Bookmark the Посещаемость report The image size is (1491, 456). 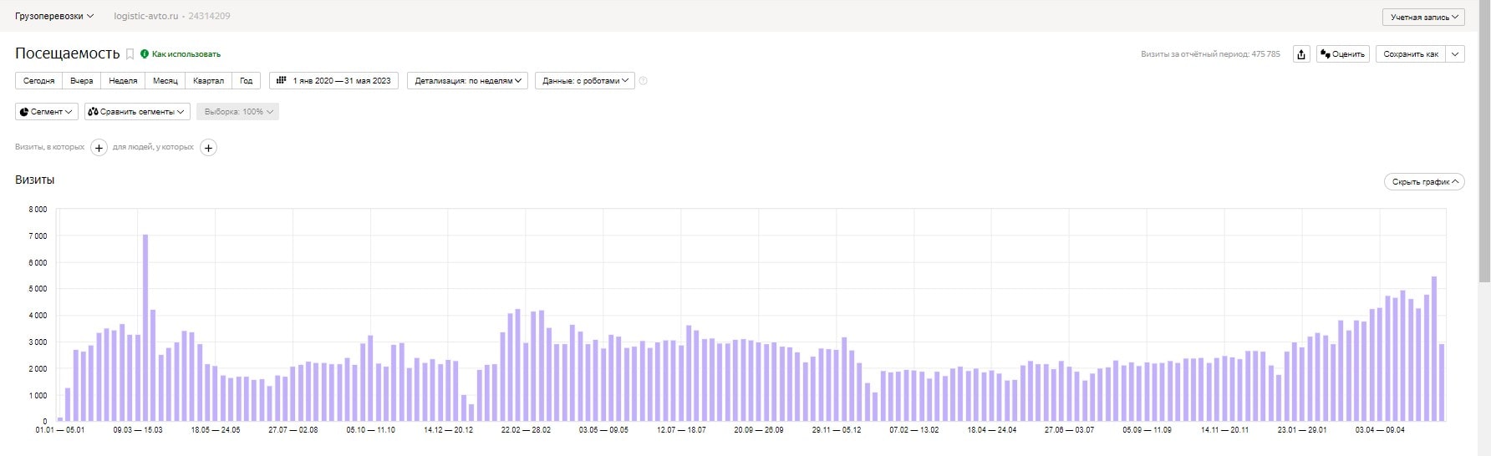130,54
